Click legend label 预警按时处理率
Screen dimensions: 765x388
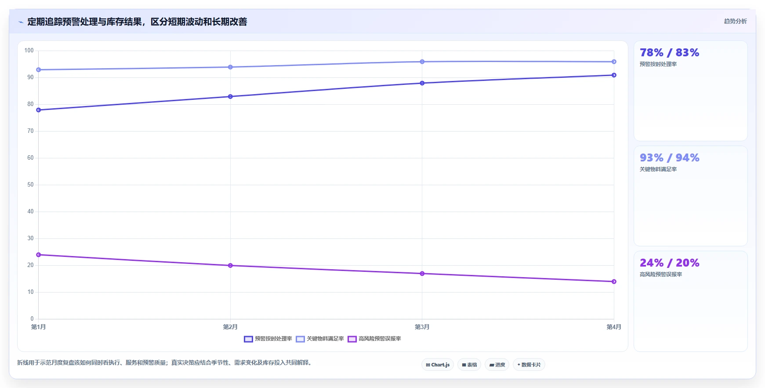pos(273,339)
